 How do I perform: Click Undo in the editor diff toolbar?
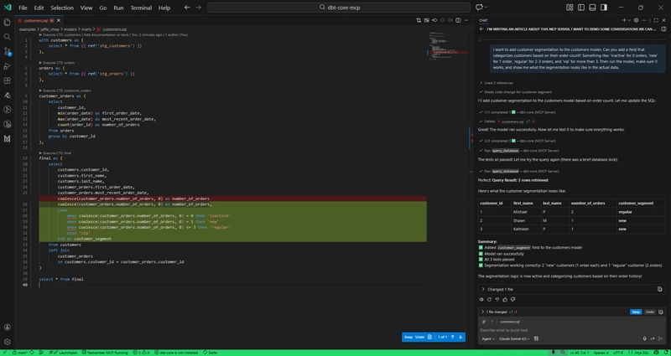point(420,338)
